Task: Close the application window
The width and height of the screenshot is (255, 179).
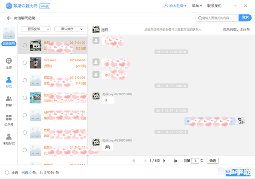Action: point(245,6)
